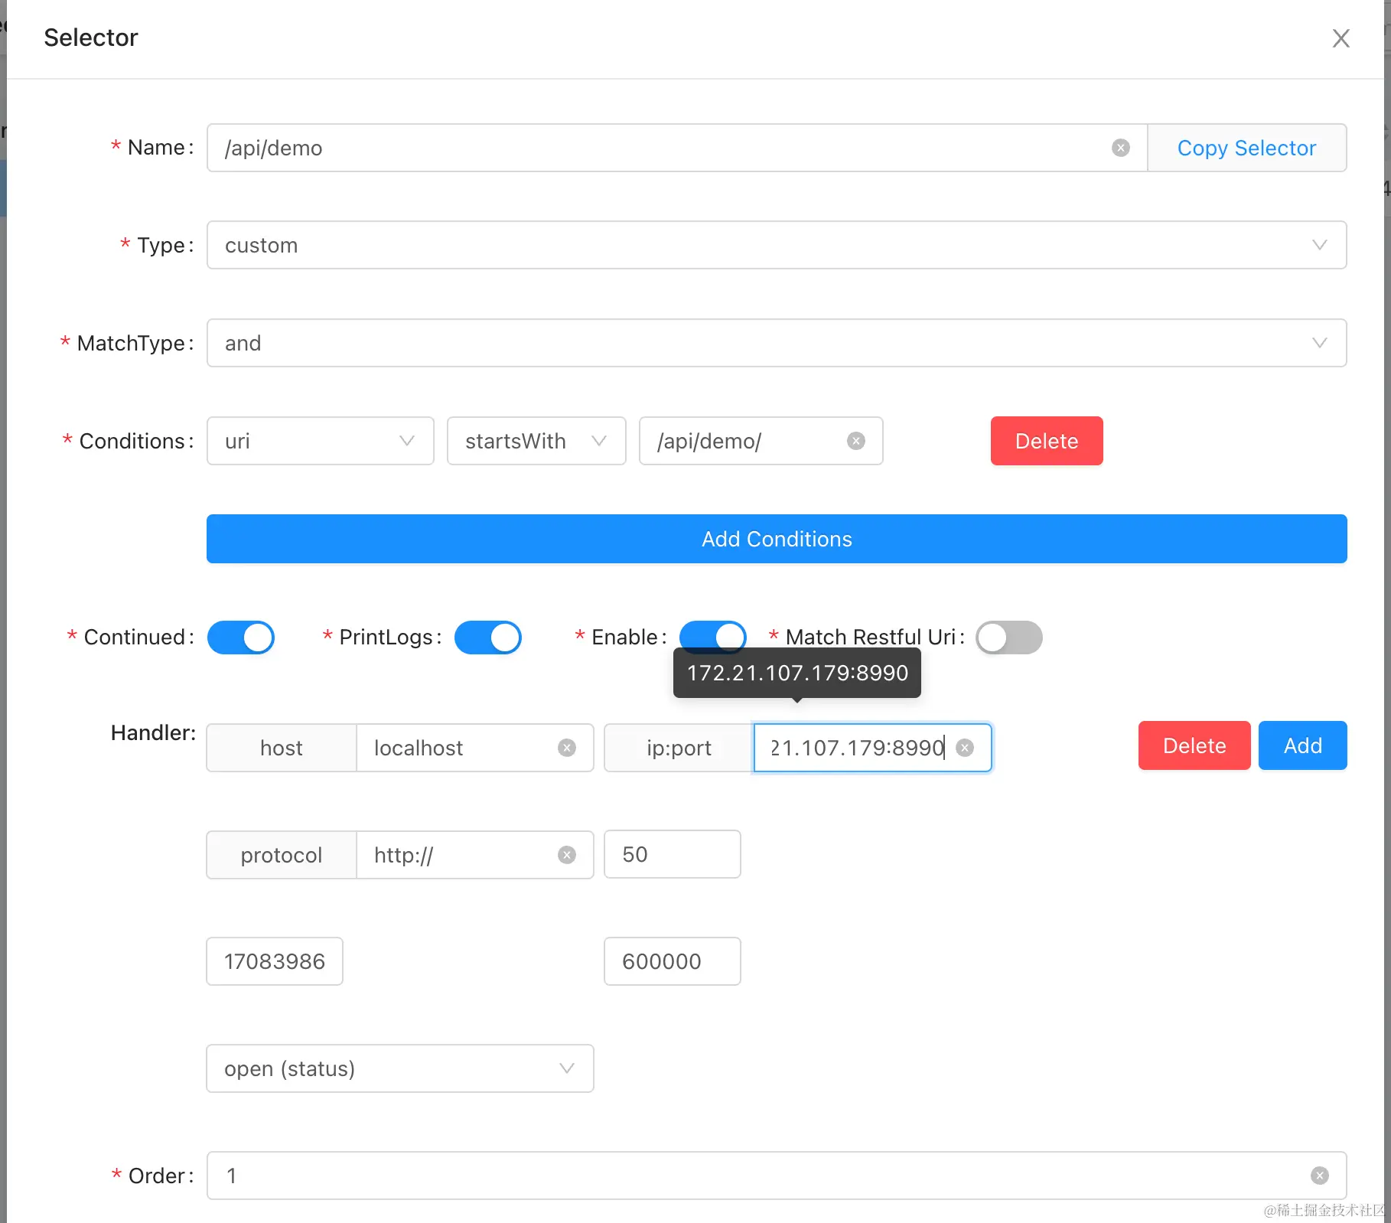Click the Handler: label
The height and width of the screenshot is (1223, 1391).
153,732
